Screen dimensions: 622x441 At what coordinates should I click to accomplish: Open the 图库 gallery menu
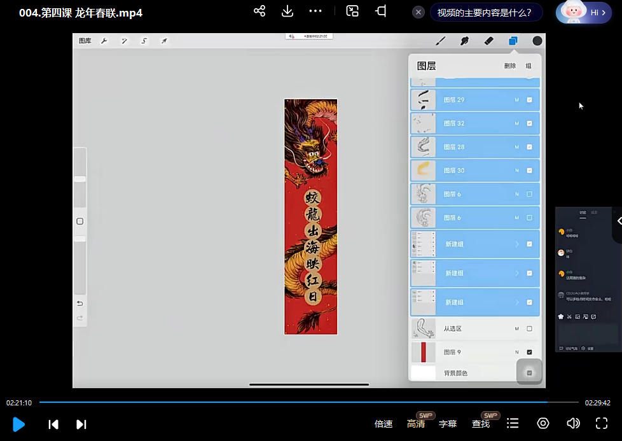(85, 41)
